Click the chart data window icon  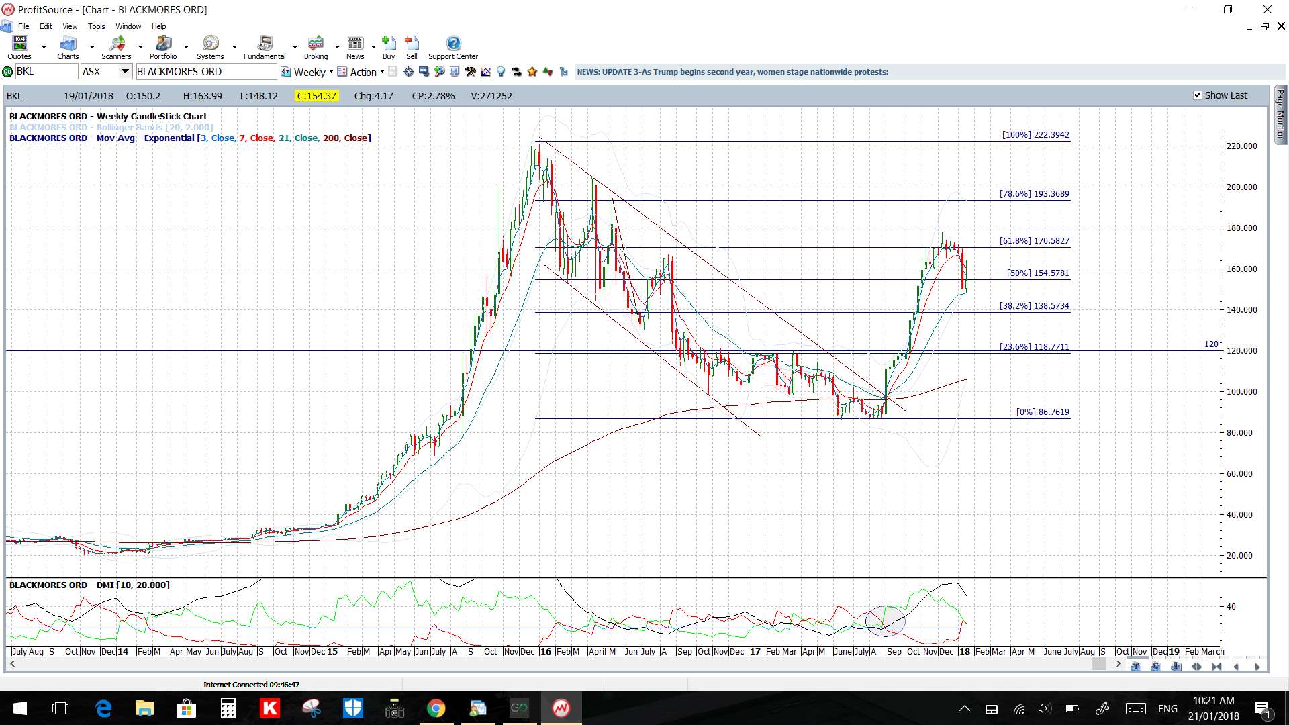point(424,72)
